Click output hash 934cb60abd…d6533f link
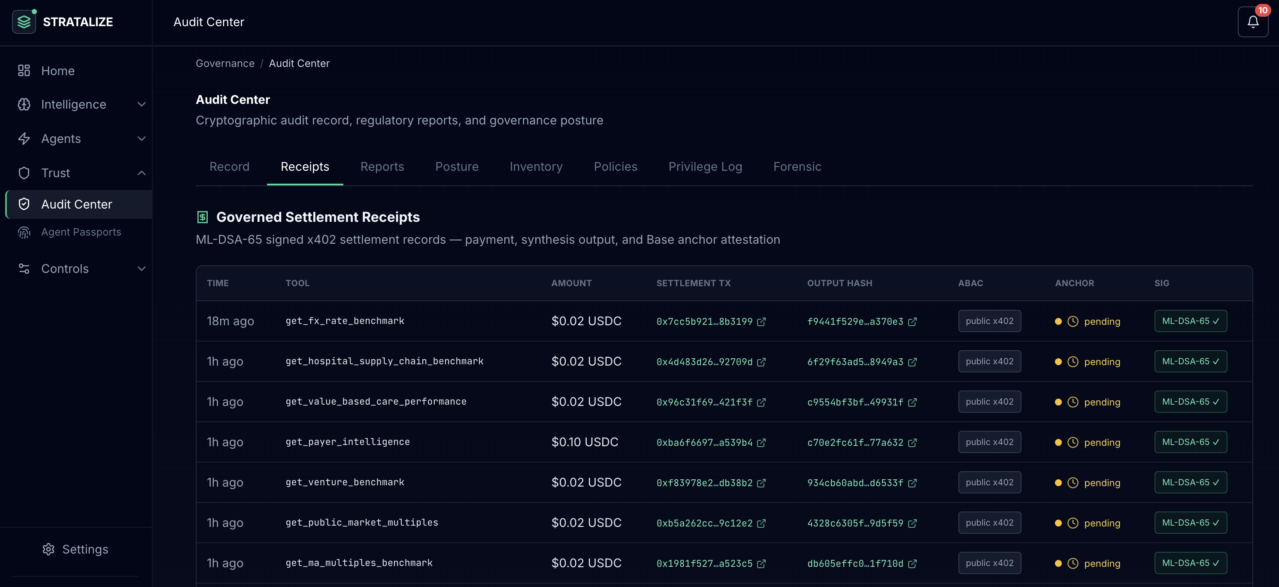Viewport: 1279px width, 587px height. coord(855,483)
